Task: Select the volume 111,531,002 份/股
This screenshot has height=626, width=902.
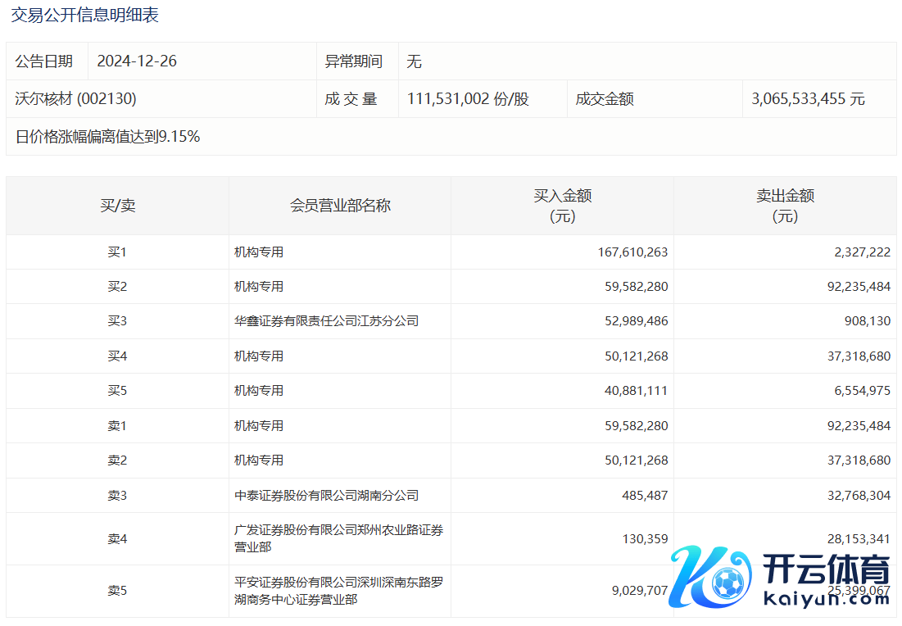Action: coord(468,99)
